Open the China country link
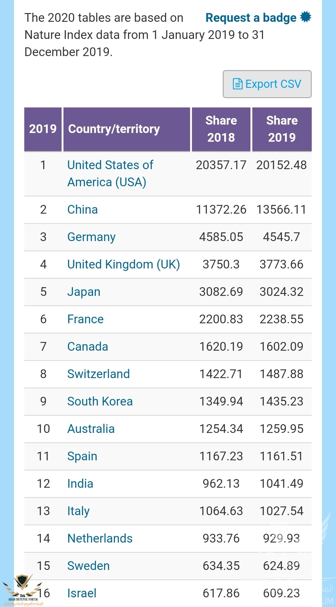 [x=82, y=210]
